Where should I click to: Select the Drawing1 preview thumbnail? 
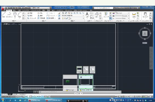tap(70, 82)
